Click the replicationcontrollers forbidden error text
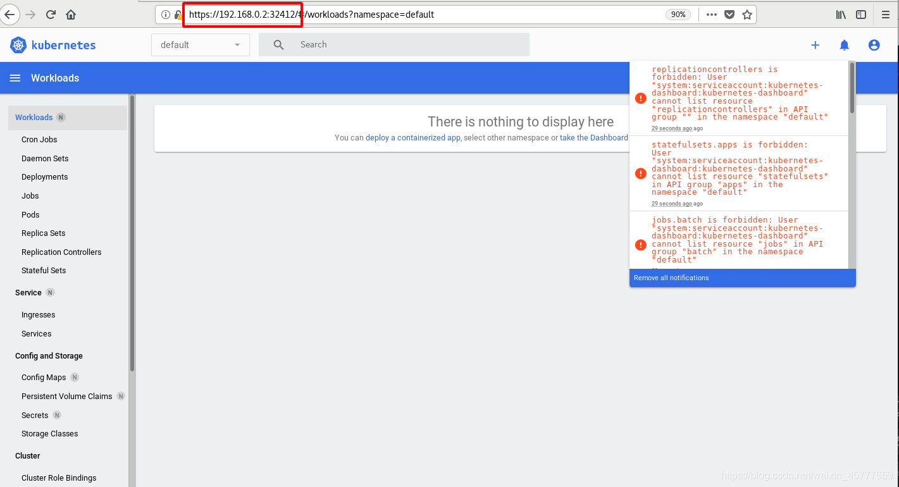The image size is (899, 487). click(740, 93)
